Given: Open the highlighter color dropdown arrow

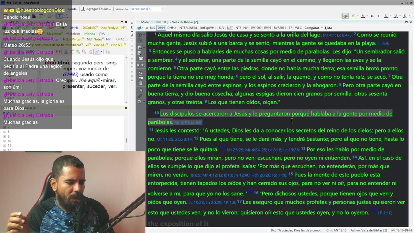Looking at the screenshot, I should pos(358,16).
